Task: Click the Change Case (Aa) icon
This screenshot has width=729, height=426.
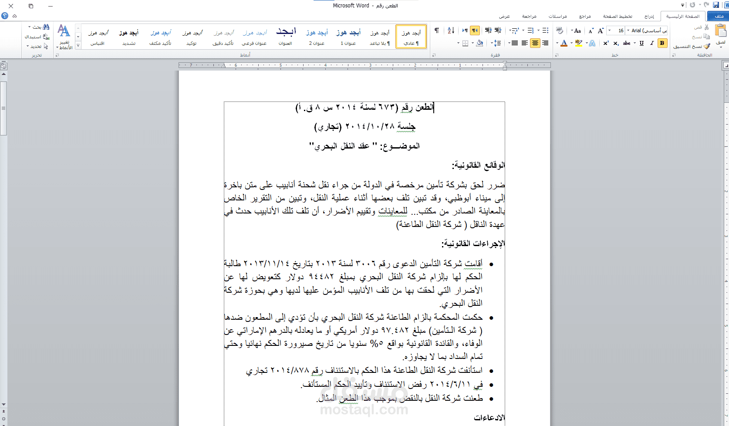Action: pyautogui.click(x=577, y=30)
